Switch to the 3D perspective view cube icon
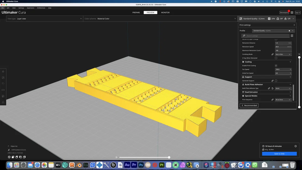This screenshot has height=170, width=302. 9,157
